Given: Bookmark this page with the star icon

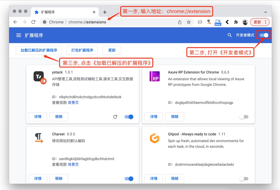Looking at the screenshot, I should click(x=188, y=22).
